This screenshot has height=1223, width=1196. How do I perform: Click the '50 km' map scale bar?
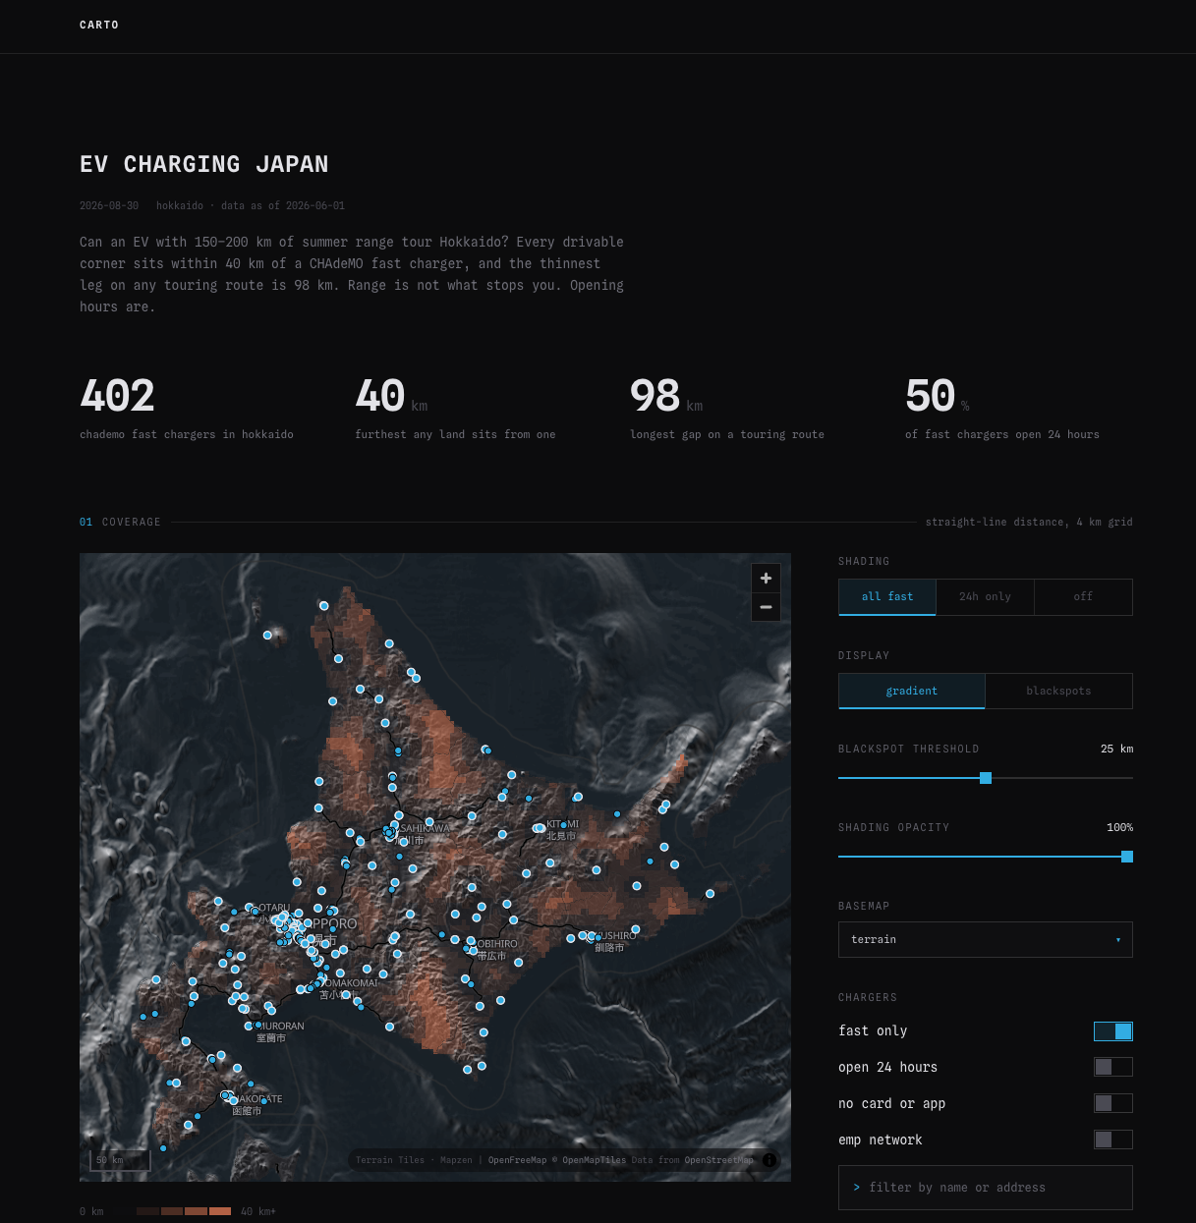pyautogui.click(x=120, y=1160)
